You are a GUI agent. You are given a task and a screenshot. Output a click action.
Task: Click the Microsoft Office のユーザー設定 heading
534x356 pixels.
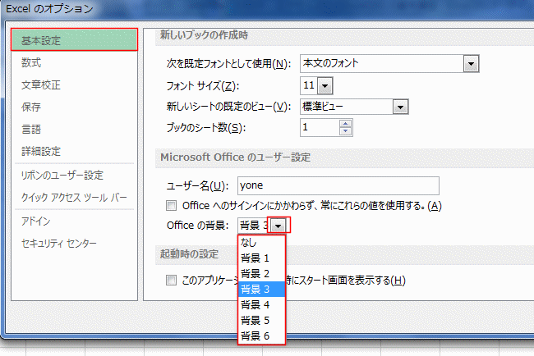pyautogui.click(x=235, y=157)
